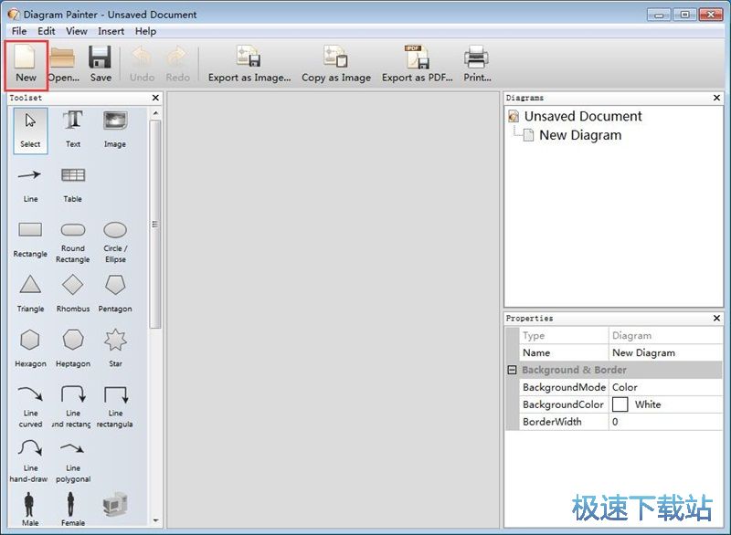This screenshot has height=535, width=731.
Task: Select the Hexagon shape tool
Action: click(x=30, y=350)
